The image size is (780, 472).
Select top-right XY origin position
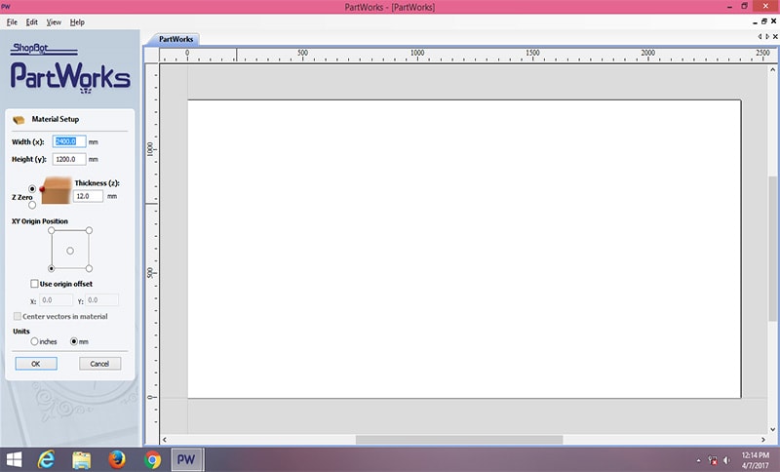pos(89,230)
